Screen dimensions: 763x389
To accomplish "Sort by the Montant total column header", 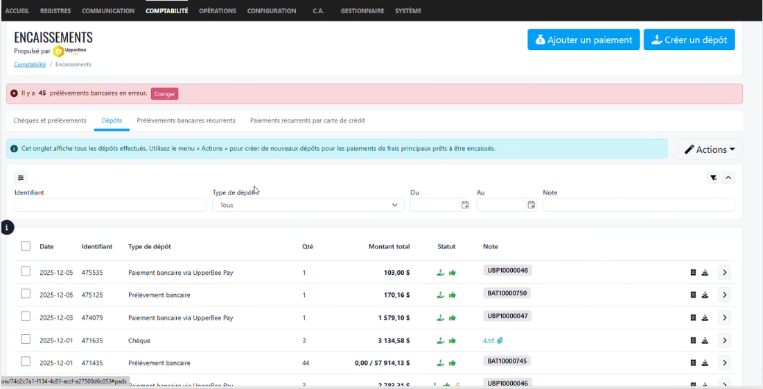I will point(389,246).
